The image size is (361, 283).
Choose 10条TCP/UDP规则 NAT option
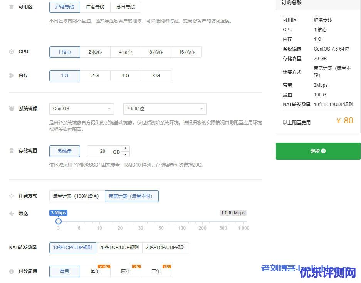click(72, 248)
